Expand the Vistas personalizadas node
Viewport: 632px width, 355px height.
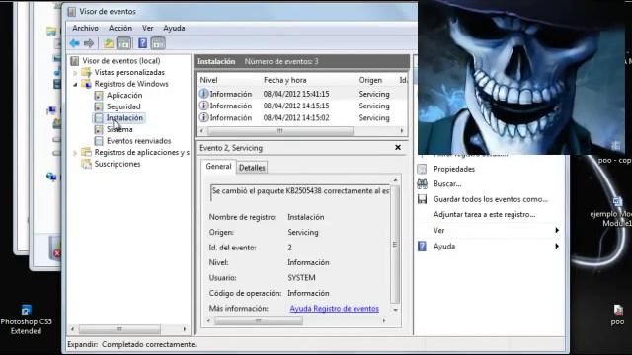(x=75, y=73)
